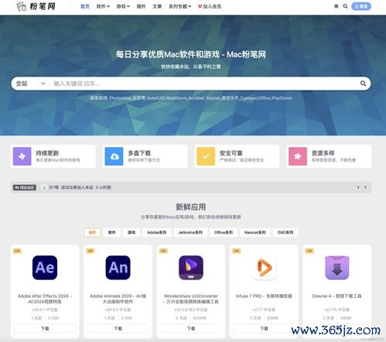Open 文章 navigation item
The height and width of the screenshot is (342, 386).
click(157, 6)
